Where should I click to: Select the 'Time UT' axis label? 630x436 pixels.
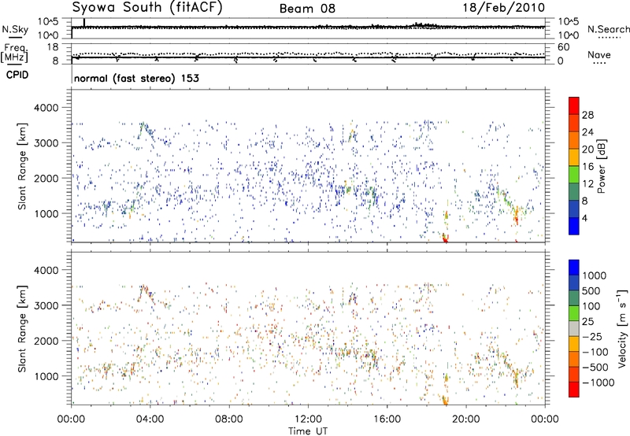[308, 431]
